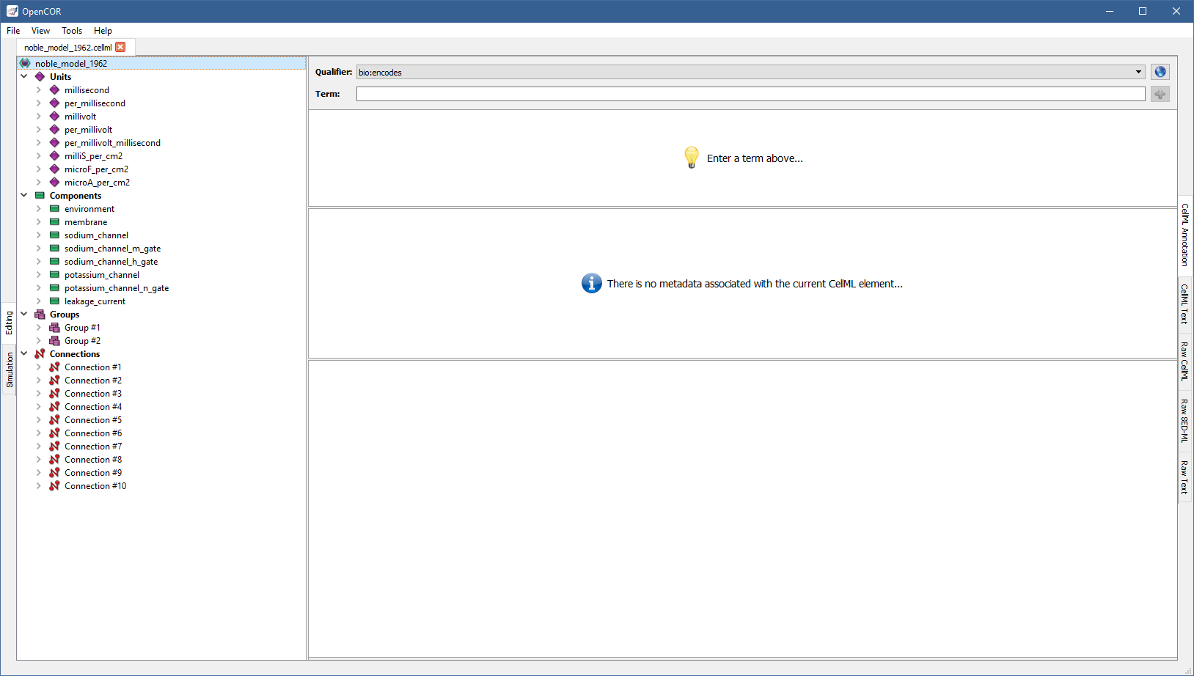
Task: Click the Connection #3 red connector icon
Action: coord(54,394)
